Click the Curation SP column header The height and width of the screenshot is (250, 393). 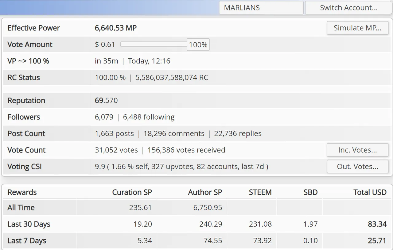pos(132,192)
